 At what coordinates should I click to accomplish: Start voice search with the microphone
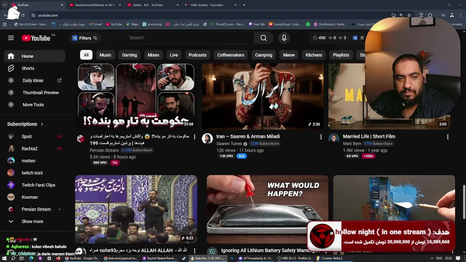tap(284, 38)
